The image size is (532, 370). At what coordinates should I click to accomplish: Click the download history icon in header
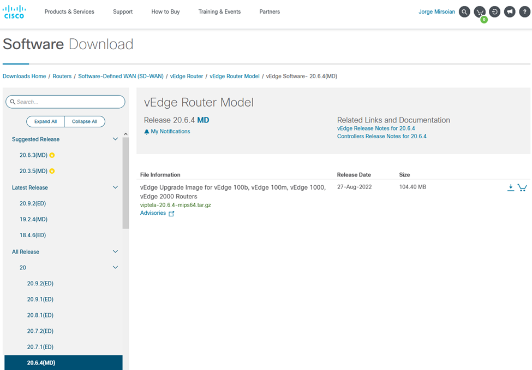coord(494,11)
